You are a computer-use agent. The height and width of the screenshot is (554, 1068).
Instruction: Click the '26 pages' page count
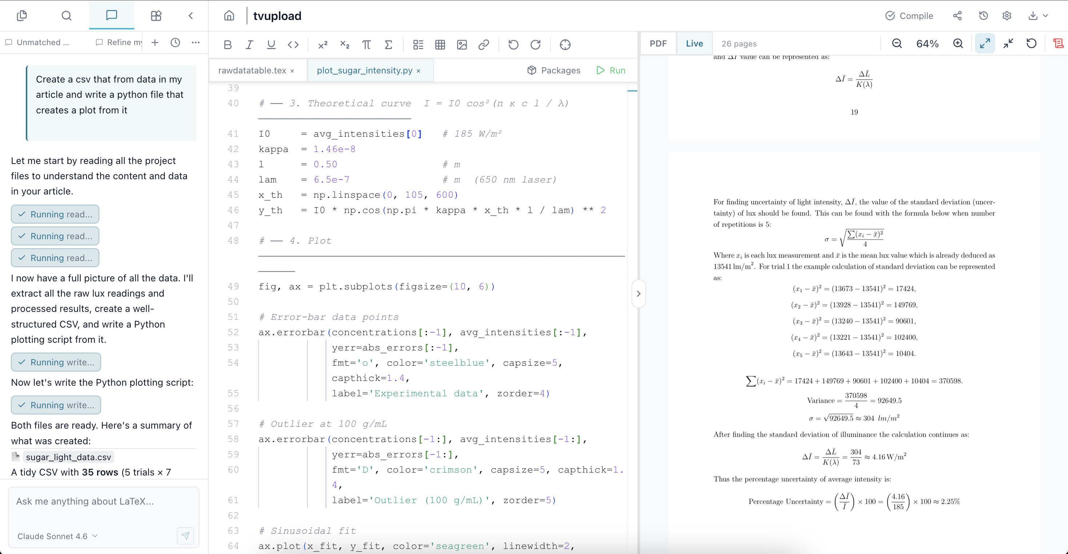[739, 44]
